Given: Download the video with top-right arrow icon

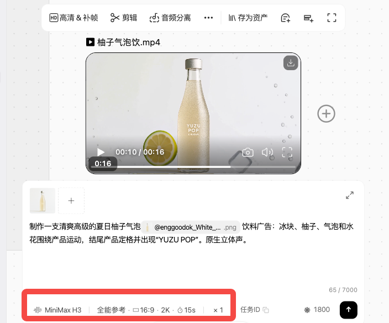Looking at the screenshot, I should (291, 63).
